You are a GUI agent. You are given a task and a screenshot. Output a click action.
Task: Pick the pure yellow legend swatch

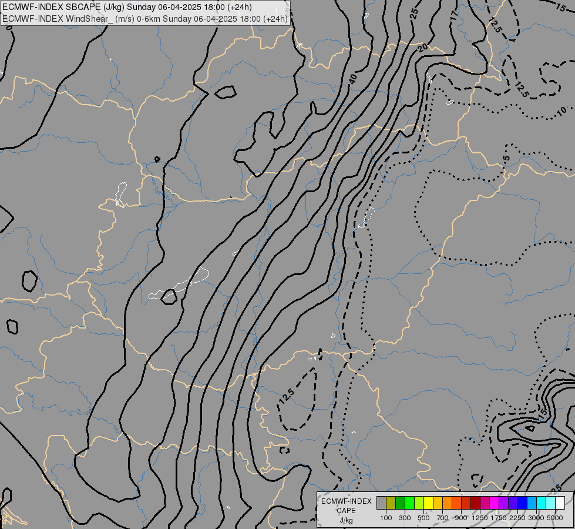point(428,503)
